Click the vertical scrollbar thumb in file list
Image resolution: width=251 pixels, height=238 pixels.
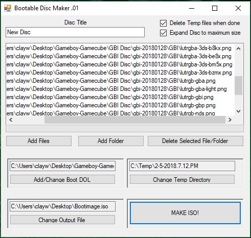point(239,85)
